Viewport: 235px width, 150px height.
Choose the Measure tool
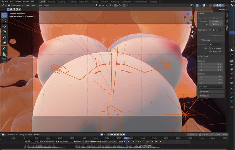[x=4, y=54]
